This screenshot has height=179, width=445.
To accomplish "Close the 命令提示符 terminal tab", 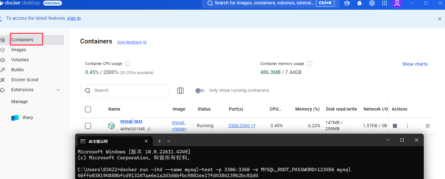I will pyautogui.click(x=146, y=141).
